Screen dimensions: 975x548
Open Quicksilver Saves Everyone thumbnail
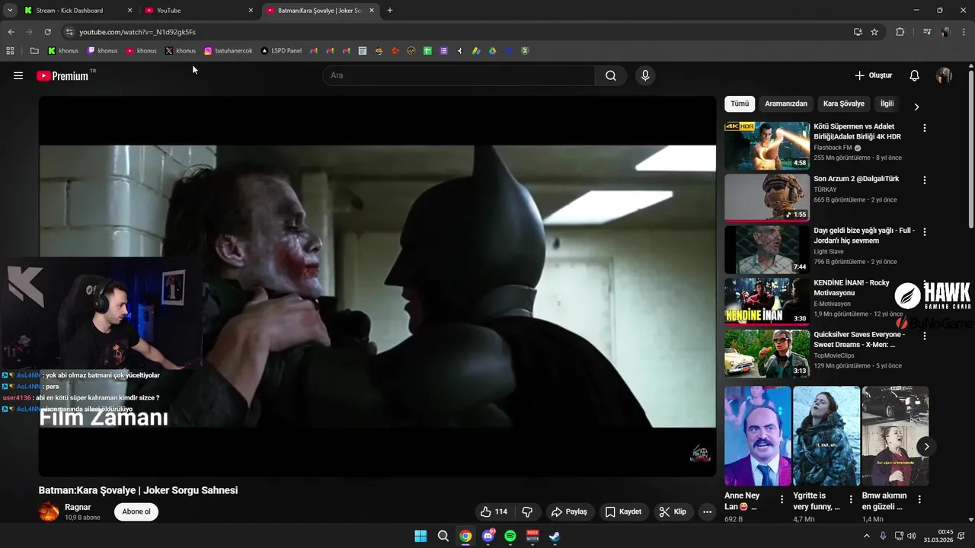click(767, 353)
